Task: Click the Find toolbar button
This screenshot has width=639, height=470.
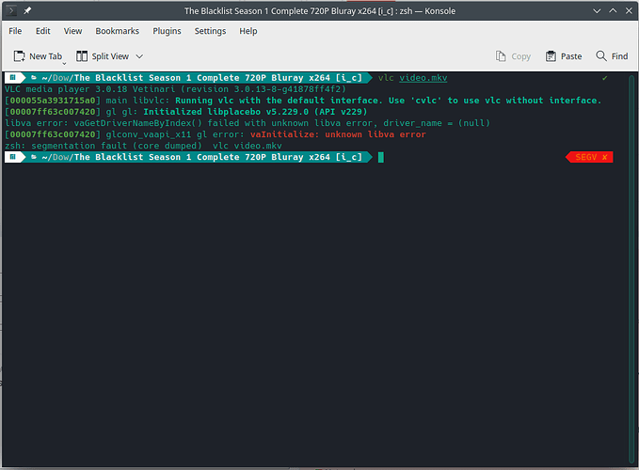Action: 612,56
